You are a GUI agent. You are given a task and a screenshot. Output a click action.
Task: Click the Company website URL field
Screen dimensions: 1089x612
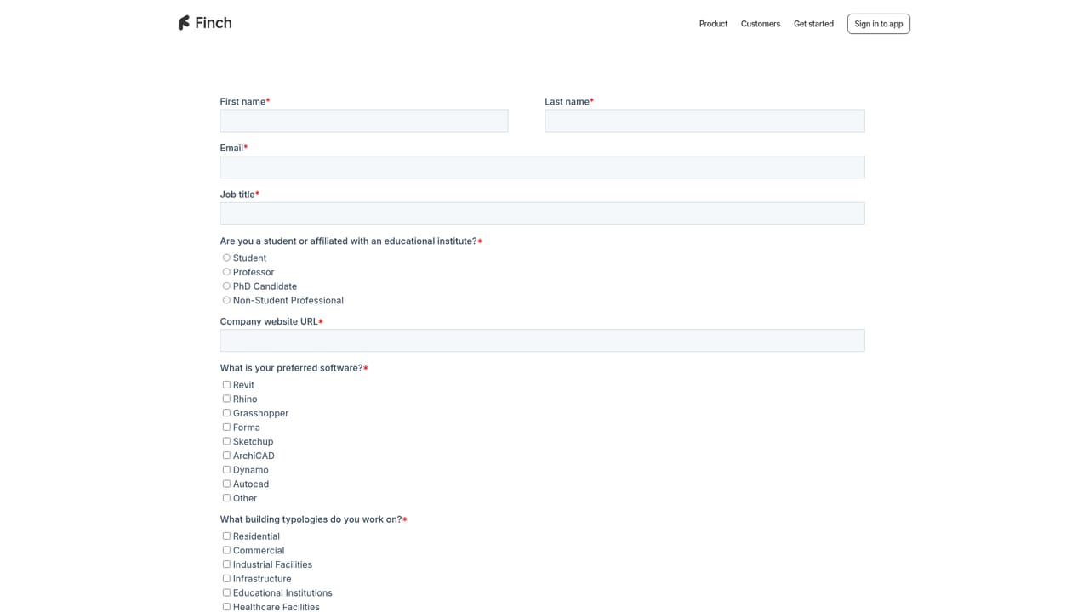(x=542, y=341)
